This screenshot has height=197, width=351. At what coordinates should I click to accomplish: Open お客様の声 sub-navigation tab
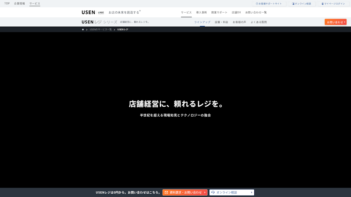pos(239,22)
